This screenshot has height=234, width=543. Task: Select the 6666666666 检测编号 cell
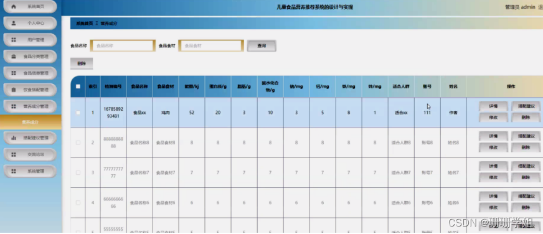[113, 202]
